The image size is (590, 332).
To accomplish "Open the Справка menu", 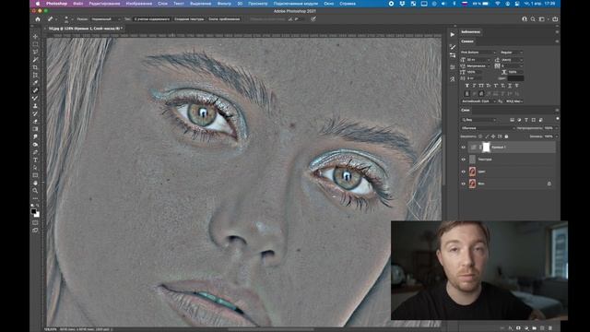I will [x=348, y=4].
